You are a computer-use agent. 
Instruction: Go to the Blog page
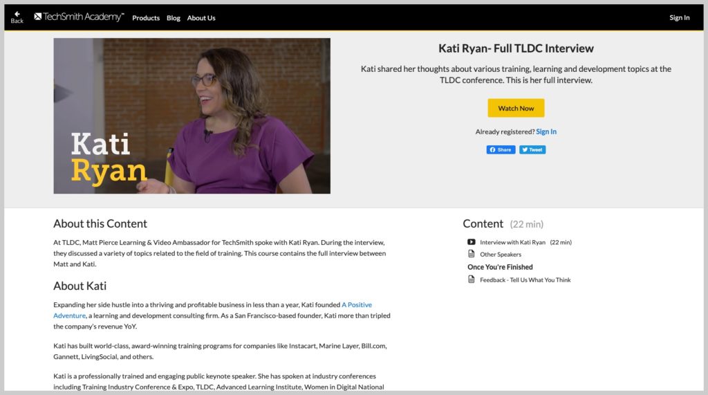pos(174,18)
